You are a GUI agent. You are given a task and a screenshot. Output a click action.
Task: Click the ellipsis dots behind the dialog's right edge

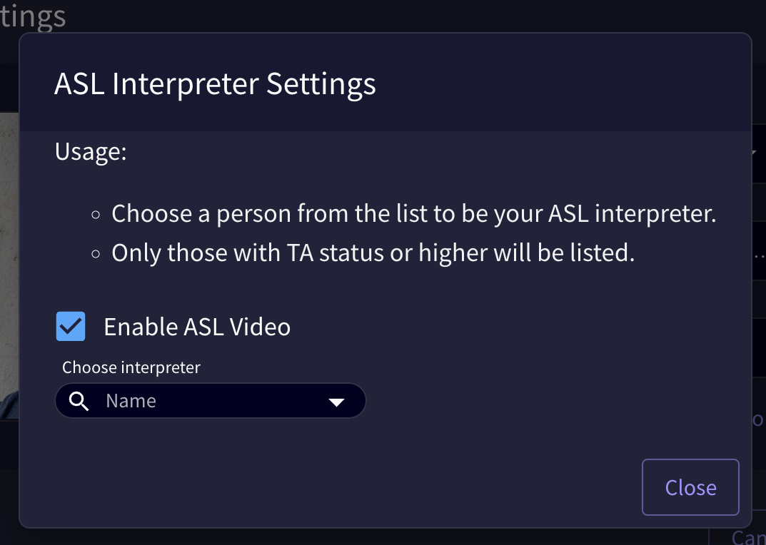click(x=759, y=255)
